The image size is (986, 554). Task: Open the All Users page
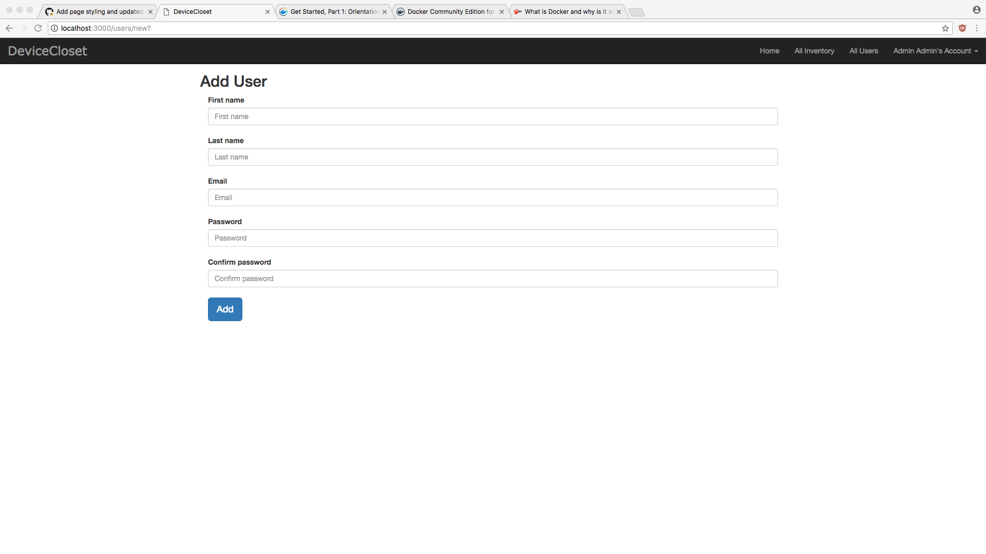(863, 51)
